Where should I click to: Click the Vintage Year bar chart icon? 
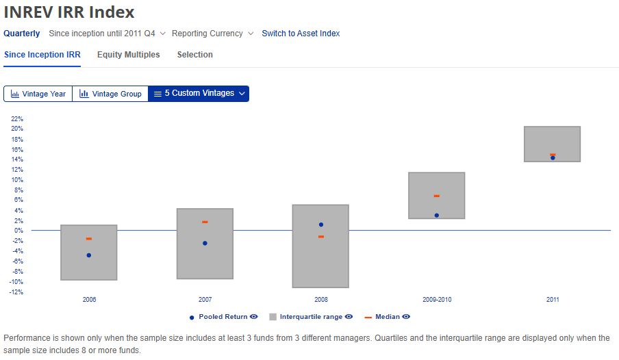tap(15, 94)
